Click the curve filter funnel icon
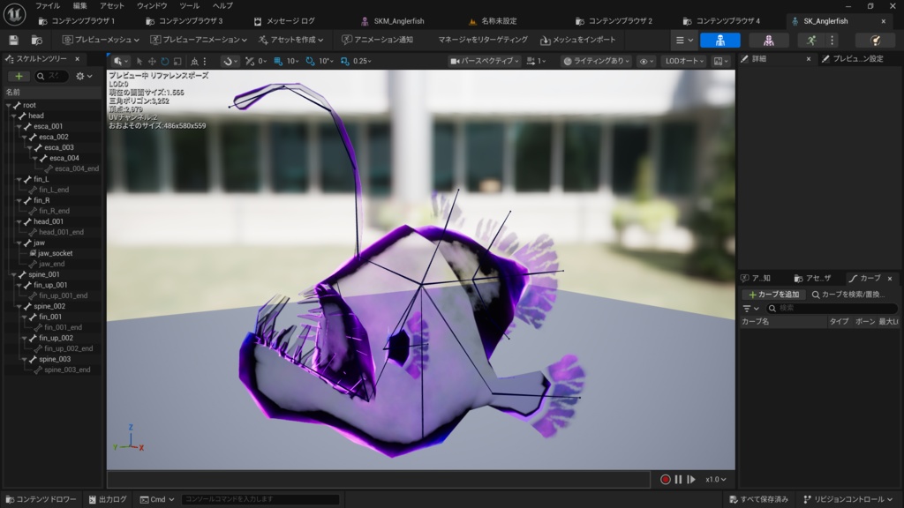This screenshot has width=904, height=508. coord(750,309)
